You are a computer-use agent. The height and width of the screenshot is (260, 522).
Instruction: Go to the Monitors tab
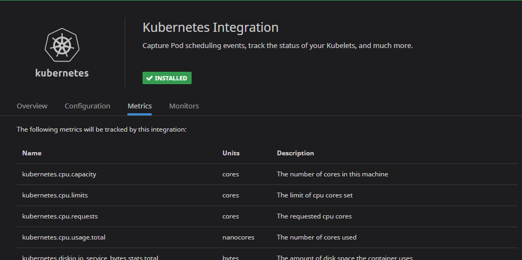click(x=184, y=106)
